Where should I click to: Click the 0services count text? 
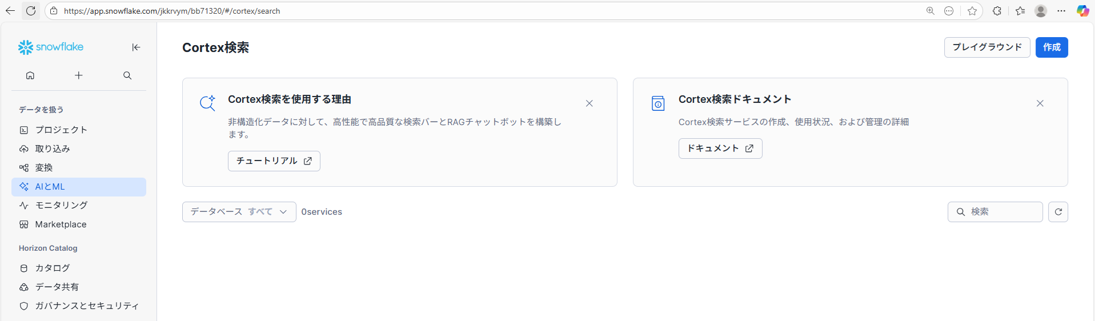pos(322,212)
